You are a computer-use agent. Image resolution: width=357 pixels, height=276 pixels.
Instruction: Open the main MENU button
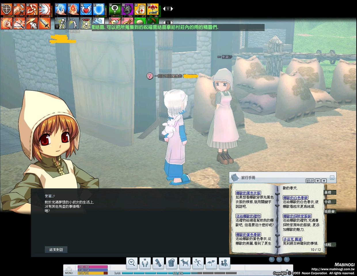click(69, 271)
